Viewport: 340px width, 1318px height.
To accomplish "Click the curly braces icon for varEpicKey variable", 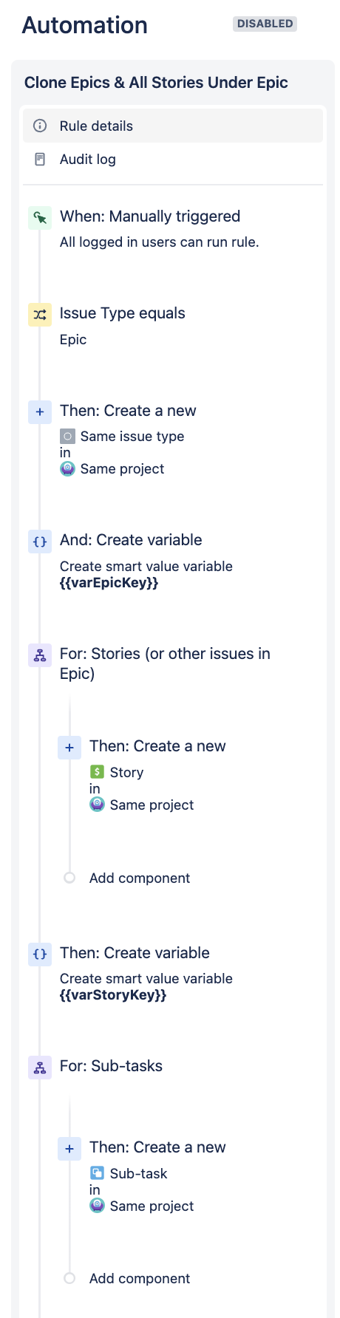I will (40, 542).
